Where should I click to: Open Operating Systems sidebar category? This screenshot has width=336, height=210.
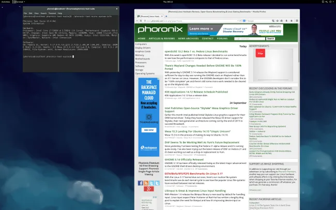pyautogui.click(x=145, y=73)
